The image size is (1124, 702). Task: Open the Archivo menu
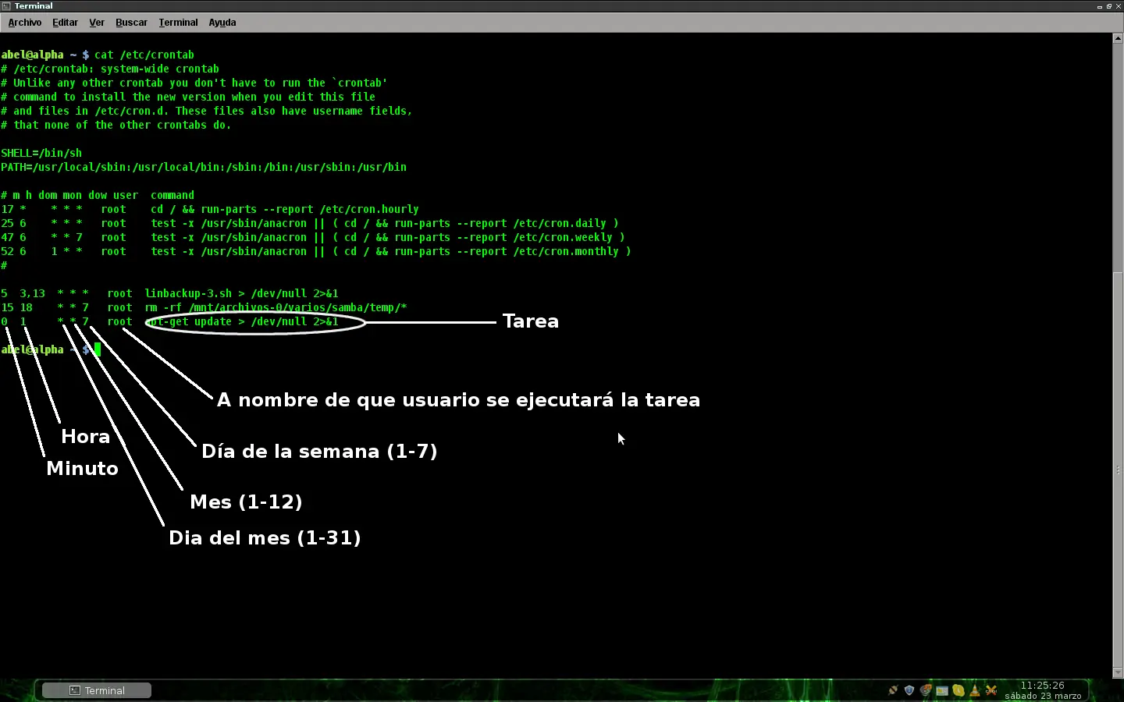point(25,23)
